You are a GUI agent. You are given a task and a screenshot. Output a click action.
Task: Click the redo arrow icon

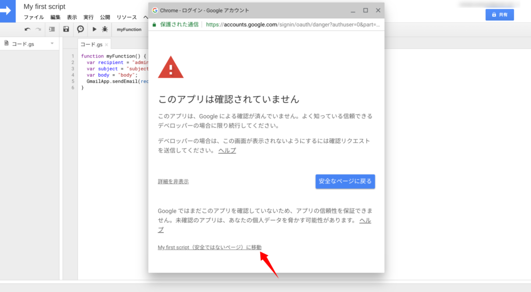point(38,30)
